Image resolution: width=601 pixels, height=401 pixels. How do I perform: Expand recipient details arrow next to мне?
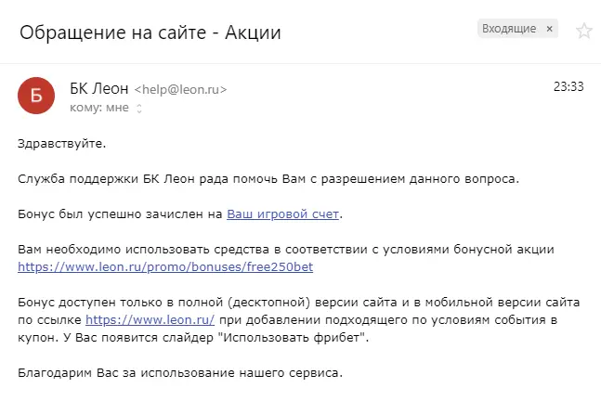tap(139, 109)
